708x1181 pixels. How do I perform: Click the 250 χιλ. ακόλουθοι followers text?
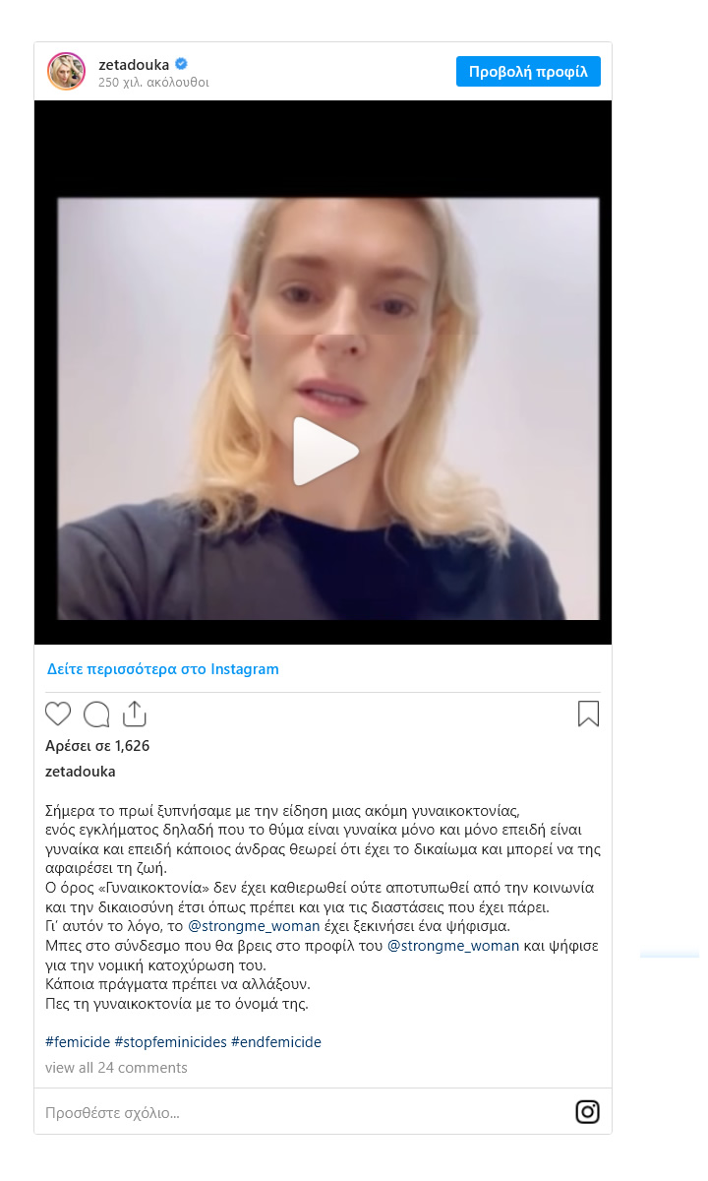pyautogui.click(x=153, y=83)
